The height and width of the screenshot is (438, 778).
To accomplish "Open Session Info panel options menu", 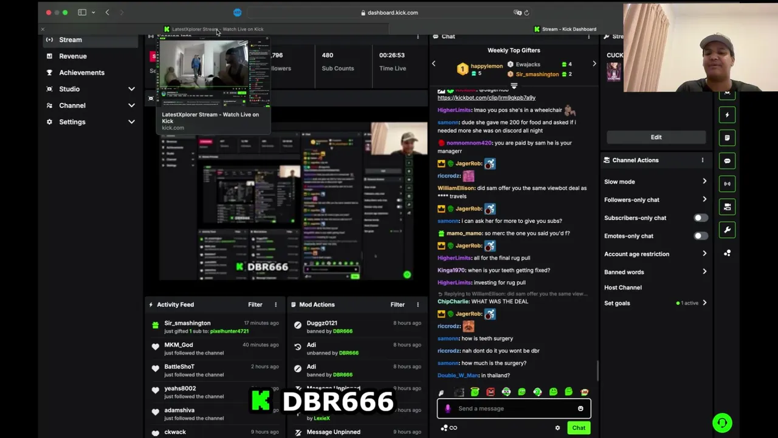I will click(418, 36).
